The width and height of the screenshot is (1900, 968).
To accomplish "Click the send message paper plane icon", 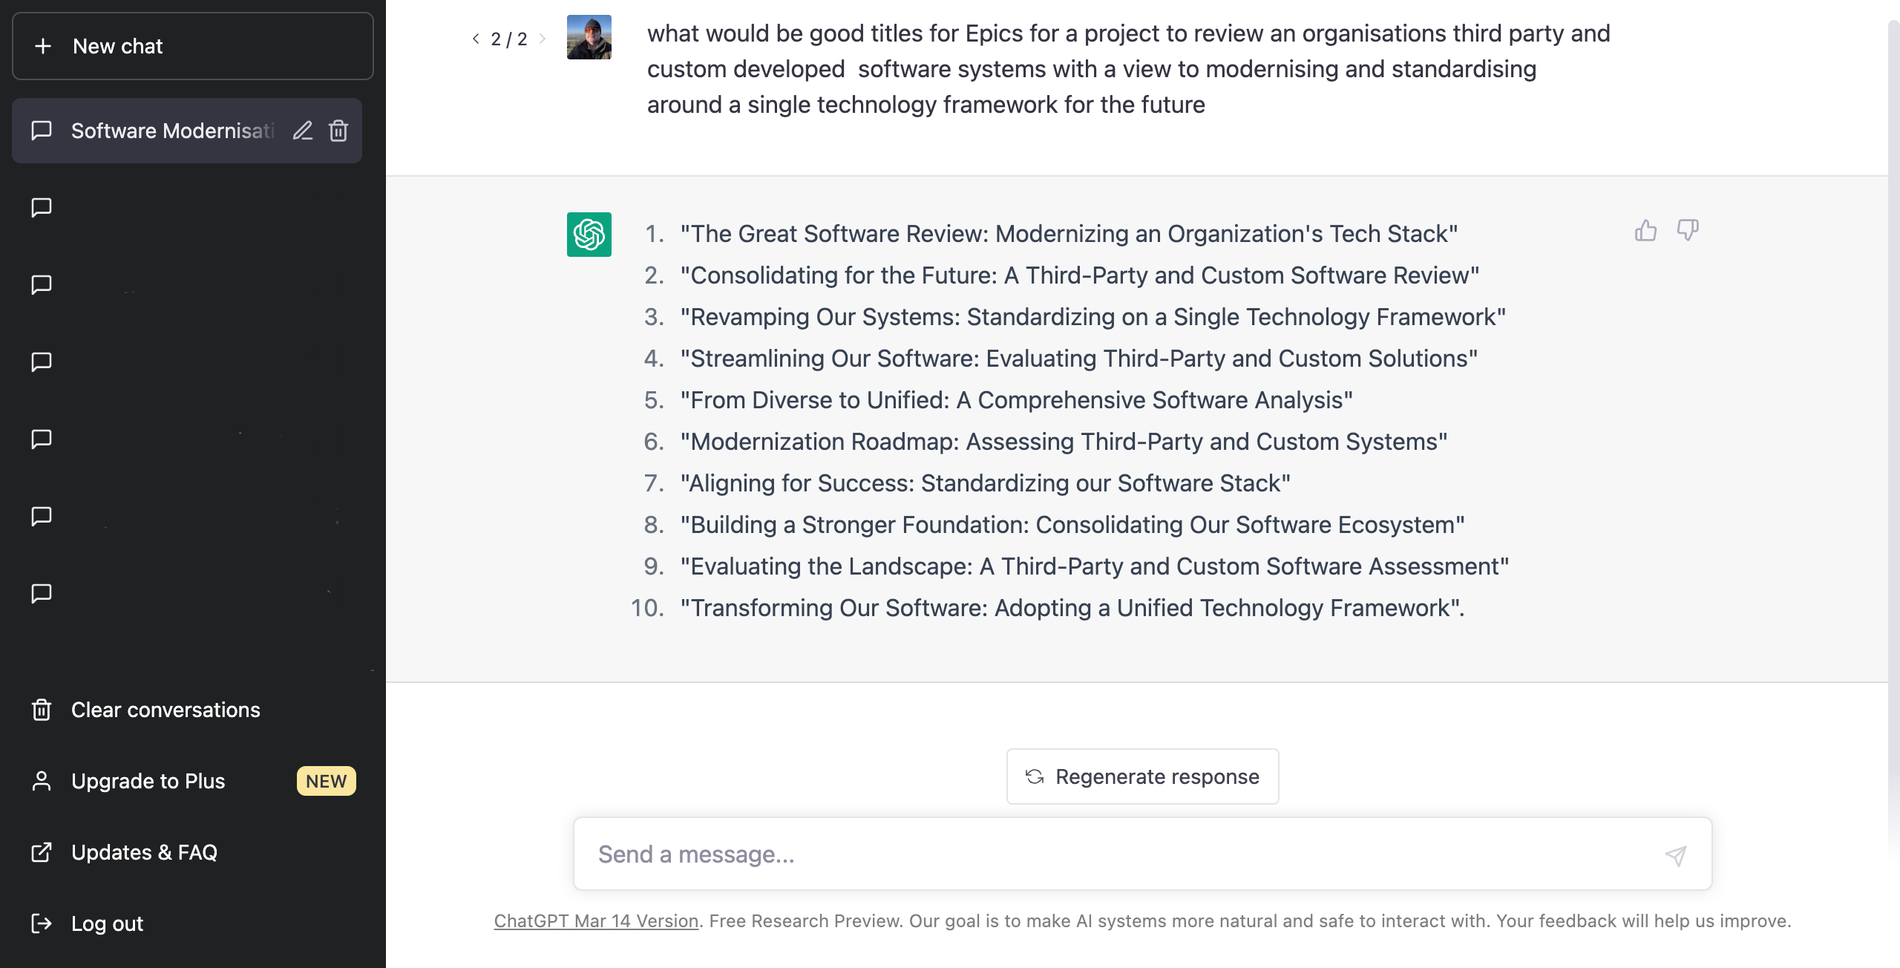I will click(x=1677, y=855).
